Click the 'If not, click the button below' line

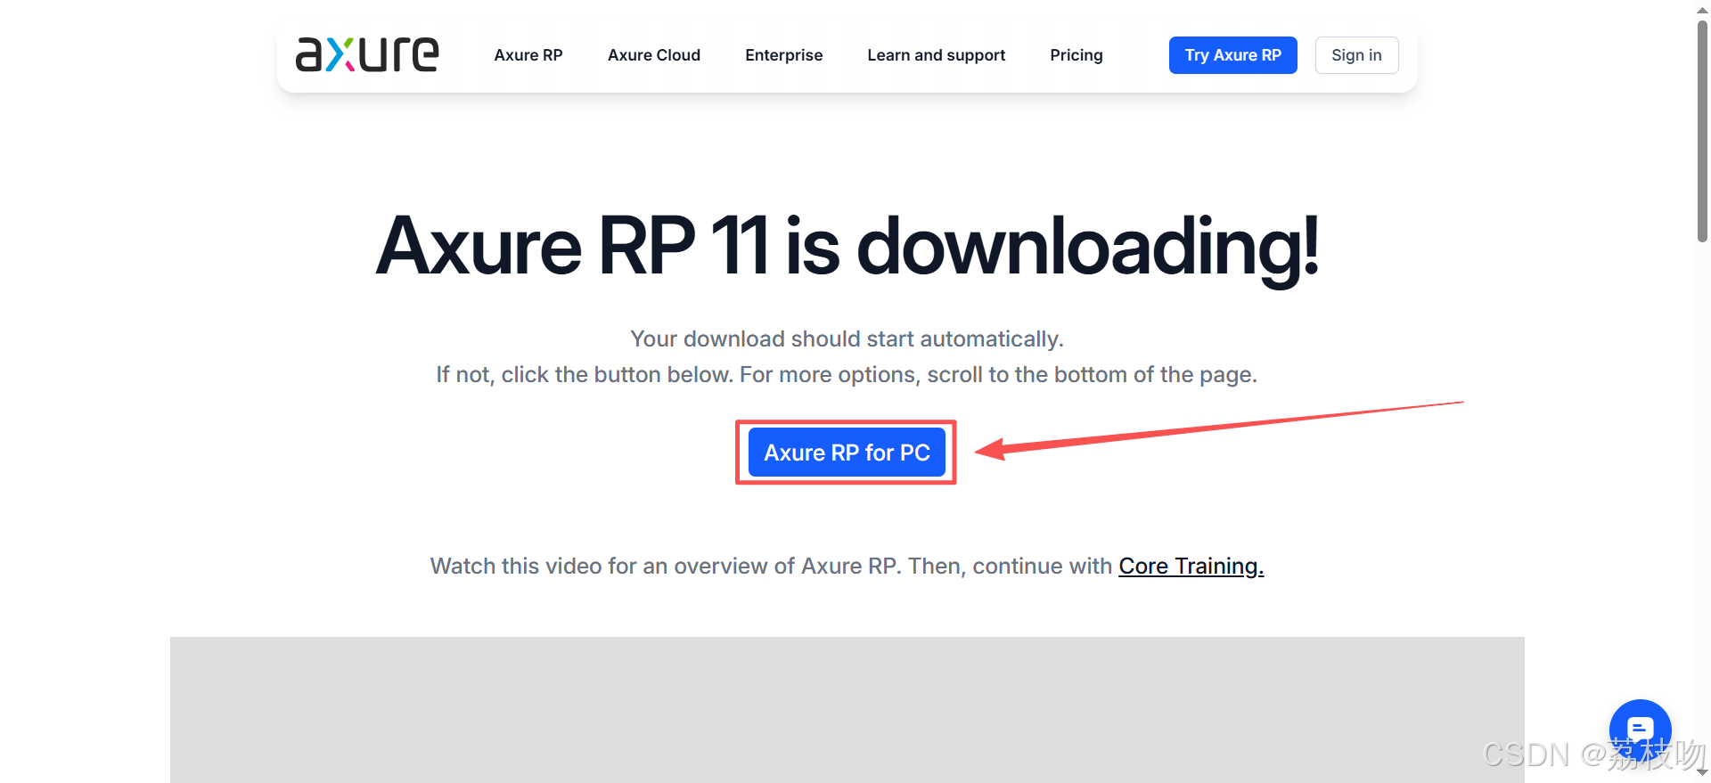pyautogui.click(x=847, y=375)
